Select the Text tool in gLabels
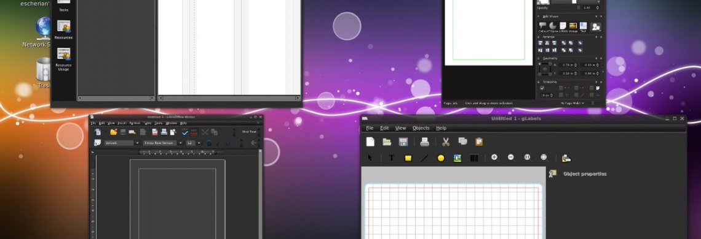 pyautogui.click(x=391, y=158)
